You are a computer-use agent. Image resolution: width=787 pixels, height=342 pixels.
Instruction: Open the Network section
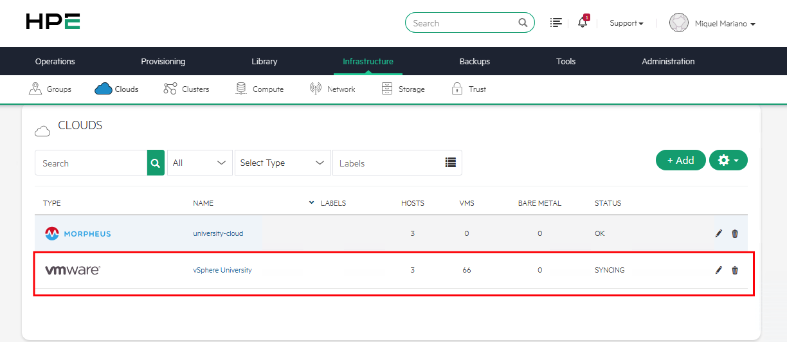pos(332,89)
